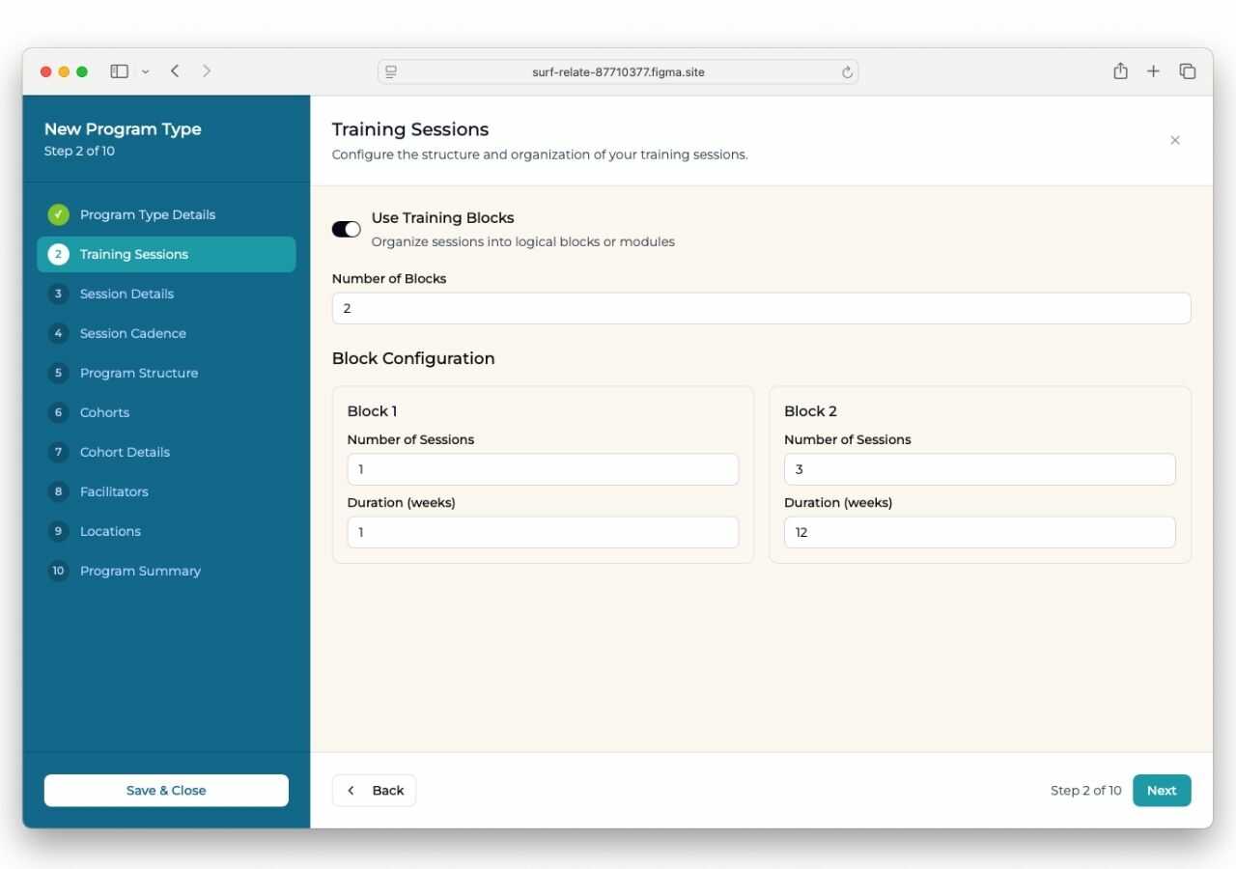Go to Cohort Details step

click(166, 452)
